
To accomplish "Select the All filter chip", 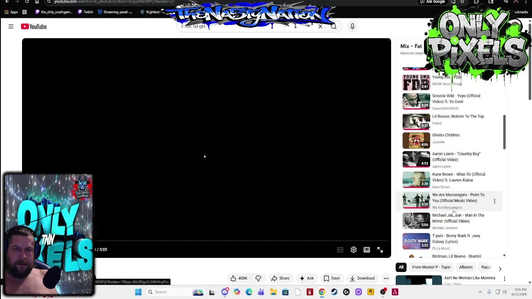I will [401, 267].
